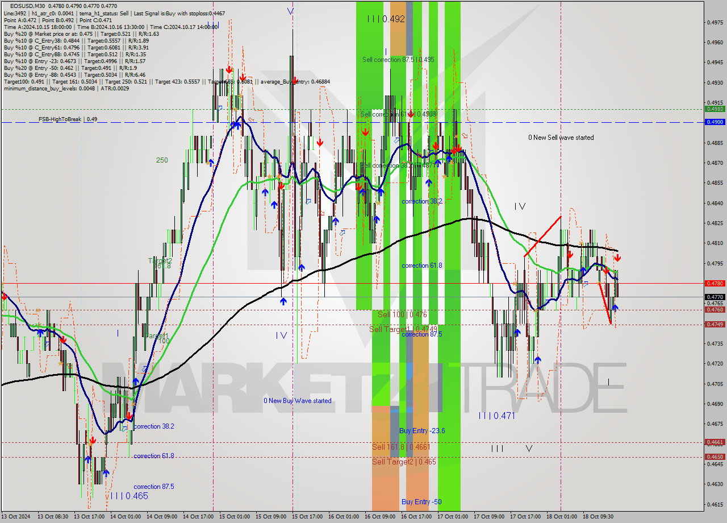Click the '0 New Buy Wave started' label
This screenshot has height=523, width=727.
click(x=297, y=401)
